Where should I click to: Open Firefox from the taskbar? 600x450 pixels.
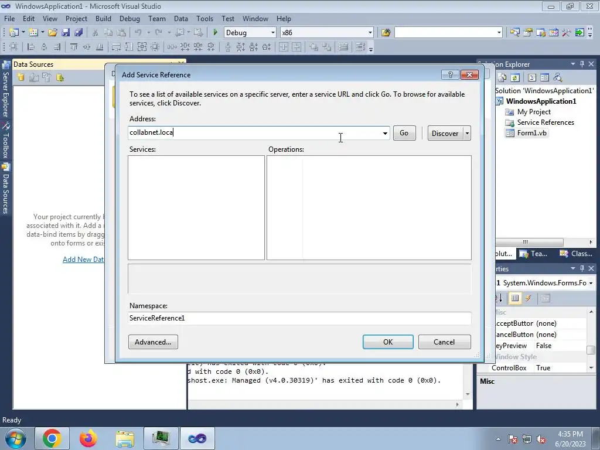[88, 438]
